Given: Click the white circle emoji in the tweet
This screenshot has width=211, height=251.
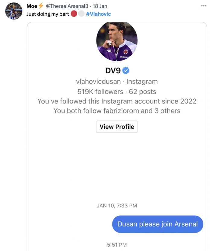Looking at the screenshot, I should coord(81,14).
